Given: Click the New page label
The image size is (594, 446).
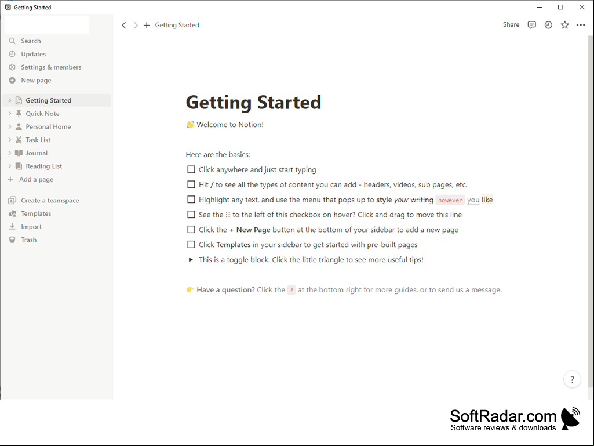Looking at the screenshot, I should tap(36, 81).
